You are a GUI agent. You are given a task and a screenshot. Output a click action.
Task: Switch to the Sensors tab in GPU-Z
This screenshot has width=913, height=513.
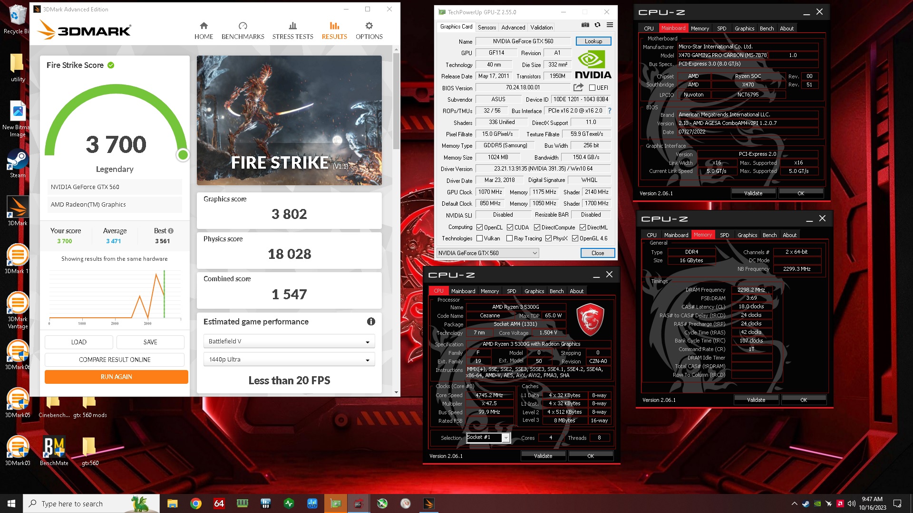coord(486,28)
